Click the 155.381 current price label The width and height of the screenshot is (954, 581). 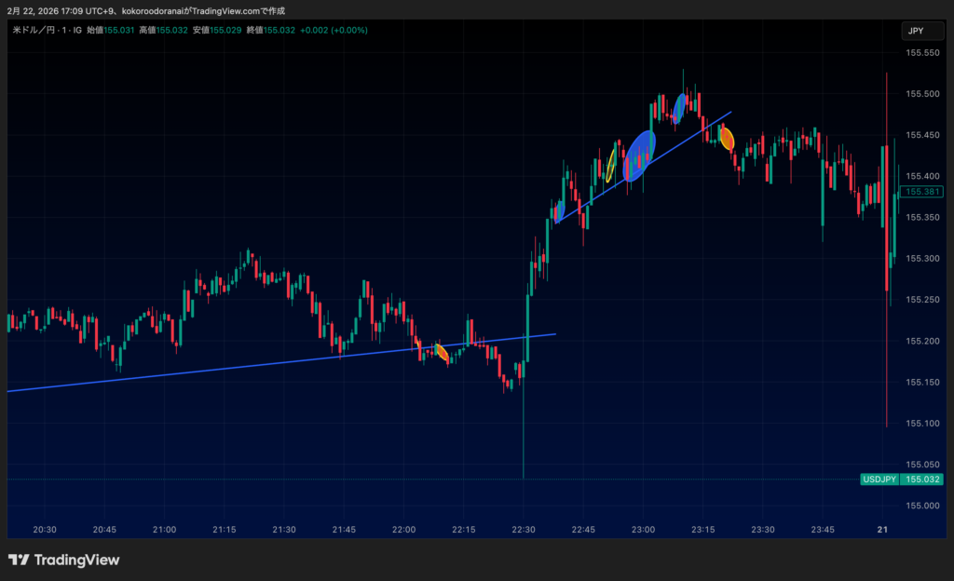(x=921, y=192)
